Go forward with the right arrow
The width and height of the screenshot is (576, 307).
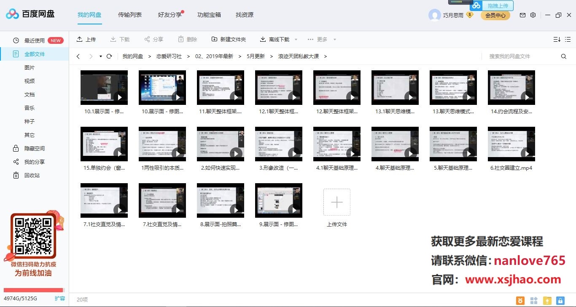[x=91, y=56]
